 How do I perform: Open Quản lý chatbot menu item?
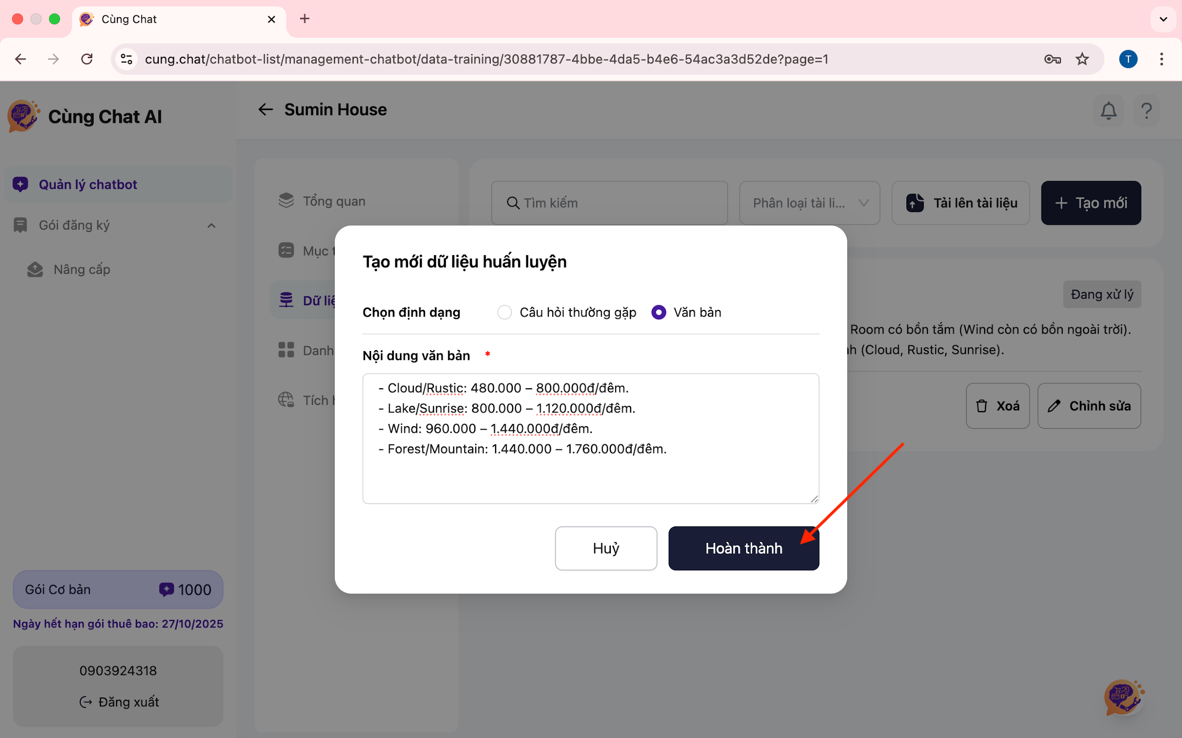click(x=88, y=184)
